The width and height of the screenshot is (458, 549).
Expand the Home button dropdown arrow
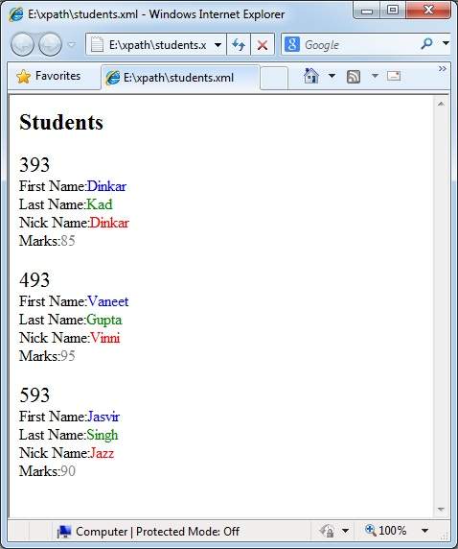332,76
